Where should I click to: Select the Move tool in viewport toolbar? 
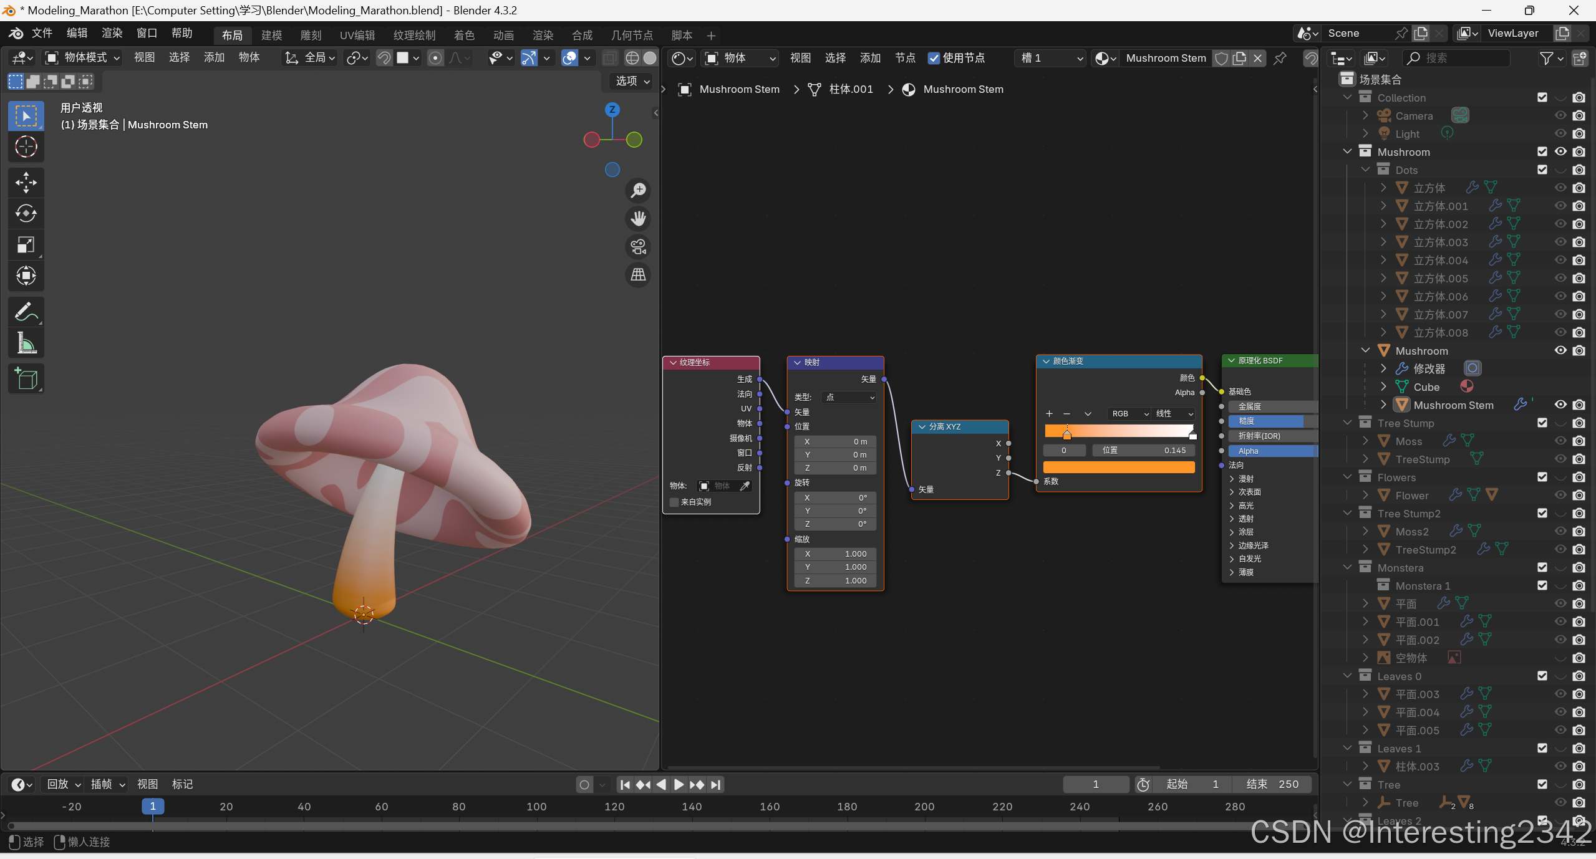[x=26, y=183]
